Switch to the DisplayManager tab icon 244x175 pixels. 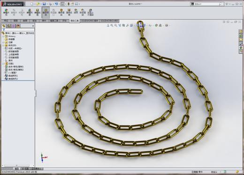pyautogui.click(x=18, y=26)
